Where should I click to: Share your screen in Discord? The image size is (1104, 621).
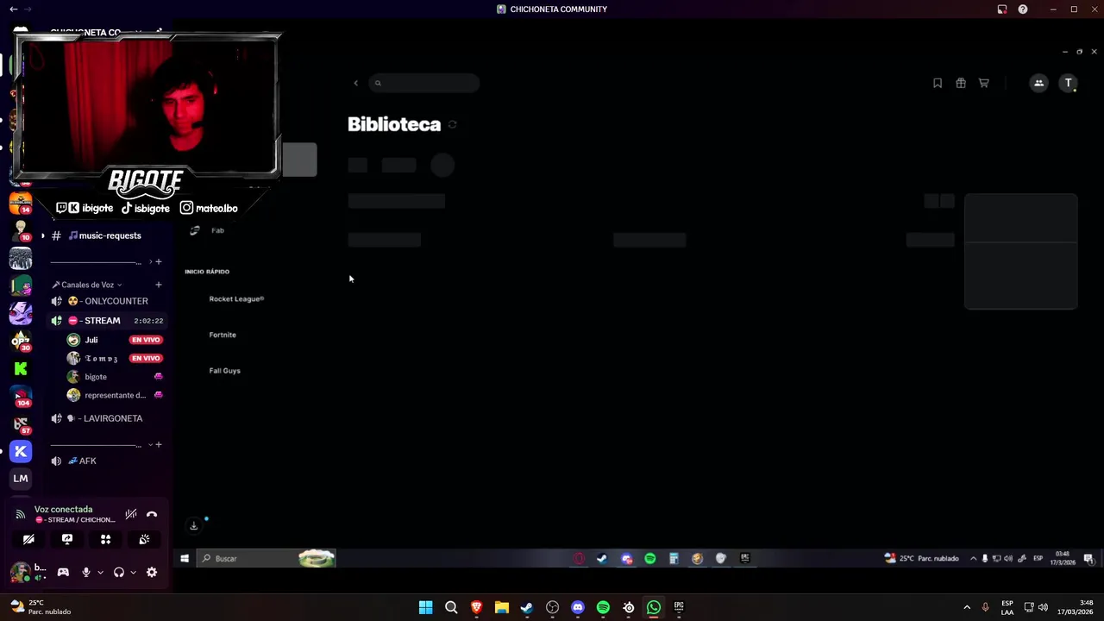point(67,539)
